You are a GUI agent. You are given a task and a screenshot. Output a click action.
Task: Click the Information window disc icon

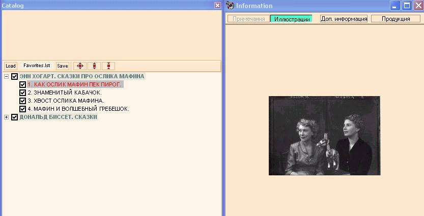coord(230,6)
